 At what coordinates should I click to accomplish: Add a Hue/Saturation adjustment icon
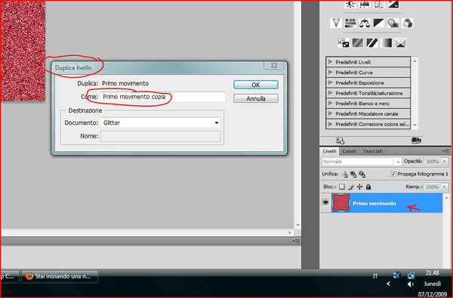350,23
